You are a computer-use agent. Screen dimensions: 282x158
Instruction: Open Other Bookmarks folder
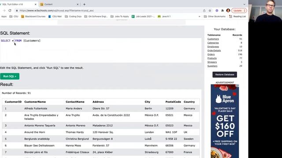(x=215, y=17)
